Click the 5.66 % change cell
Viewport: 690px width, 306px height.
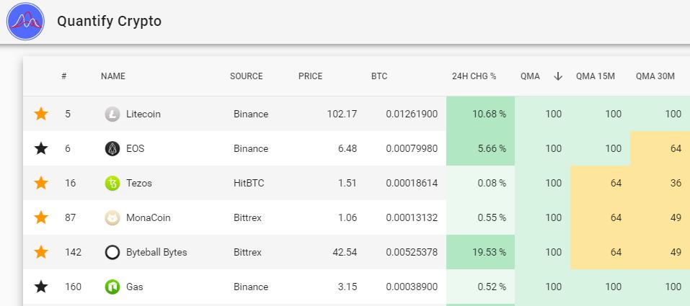(x=480, y=148)
